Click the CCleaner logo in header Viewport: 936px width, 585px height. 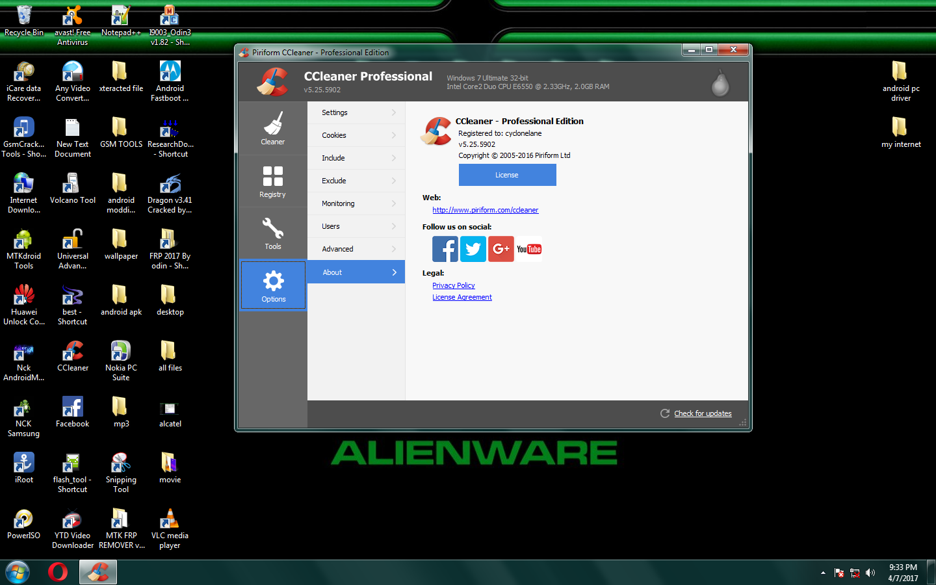(272, 82)
